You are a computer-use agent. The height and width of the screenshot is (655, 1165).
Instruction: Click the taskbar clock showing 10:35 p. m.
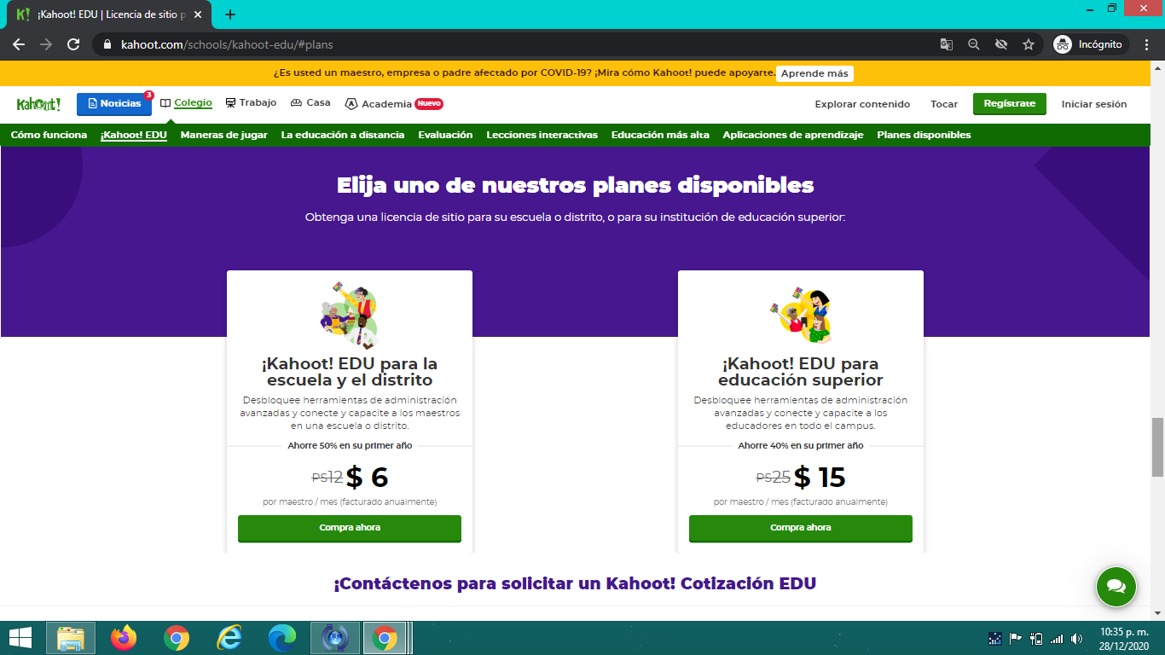pos(1124,638)
